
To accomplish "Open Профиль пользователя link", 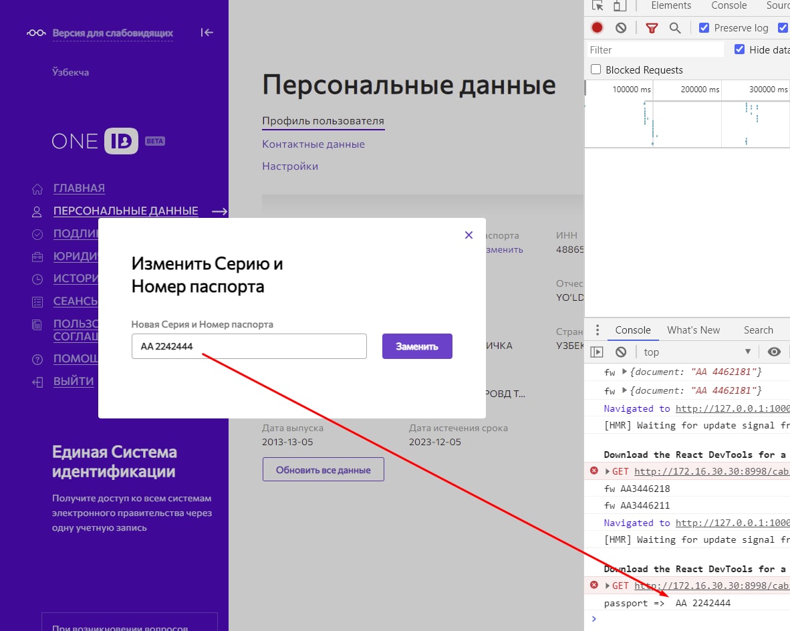I will [x=323, y=121].
